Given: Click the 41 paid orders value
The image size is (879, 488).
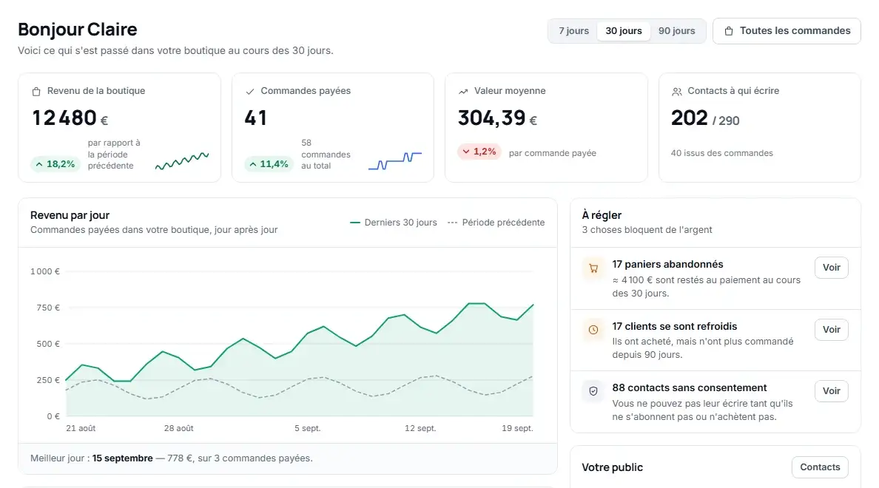Looking at the screenshot, I should (255, 118).
